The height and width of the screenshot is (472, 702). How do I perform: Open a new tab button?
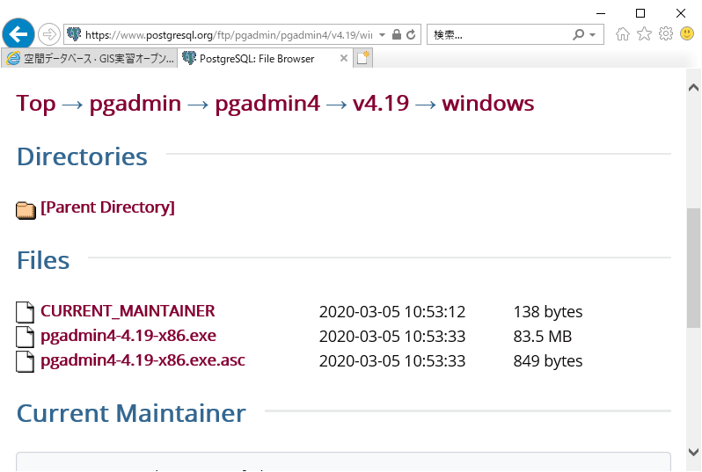coord(362,58)
